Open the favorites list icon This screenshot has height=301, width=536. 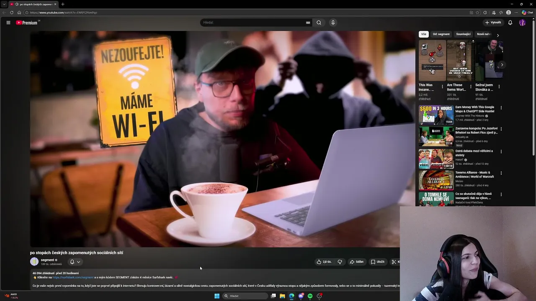[x=501, y=13]
